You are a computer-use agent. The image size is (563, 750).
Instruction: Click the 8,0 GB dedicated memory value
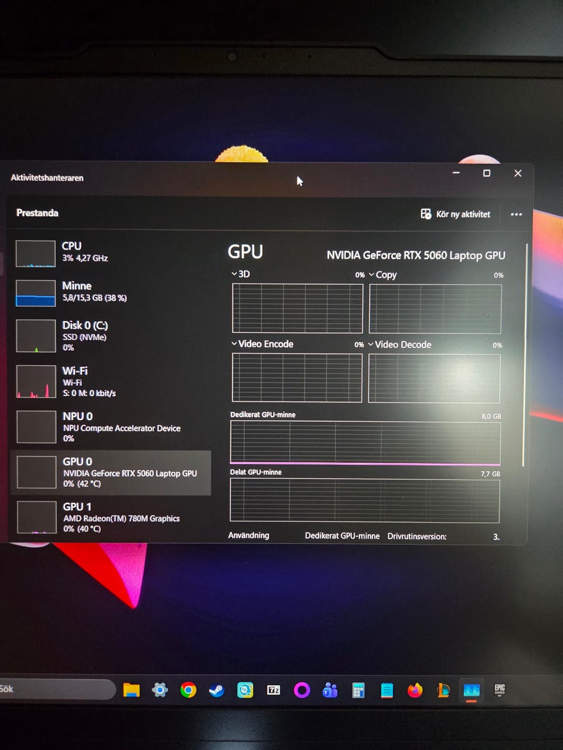click(x=491, y=416)
